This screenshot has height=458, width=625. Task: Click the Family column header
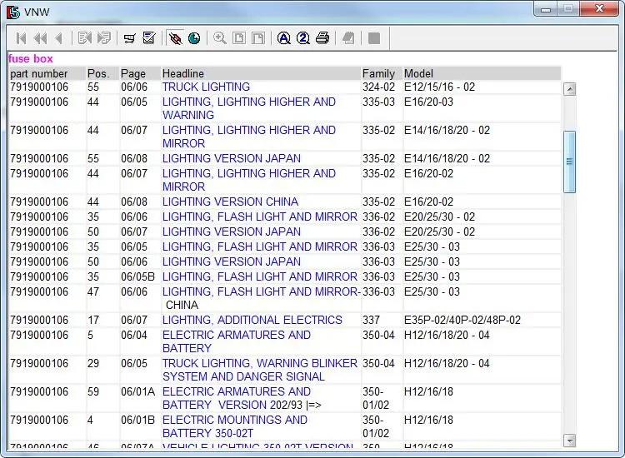point(382,73)
